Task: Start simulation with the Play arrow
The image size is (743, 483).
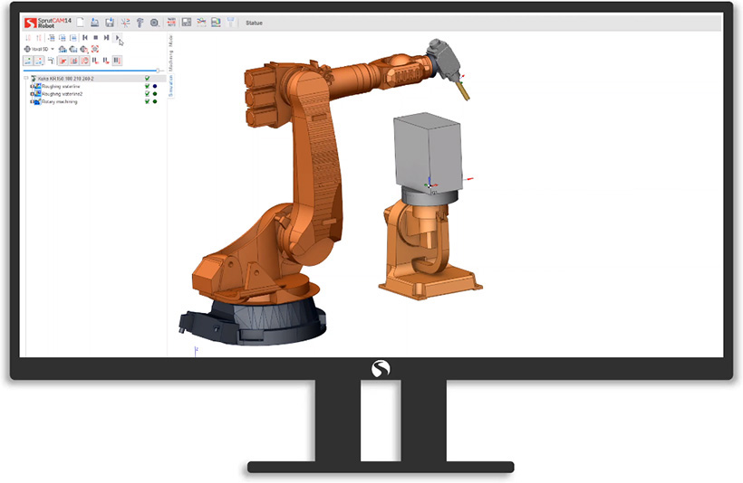Action: [118, 37]
